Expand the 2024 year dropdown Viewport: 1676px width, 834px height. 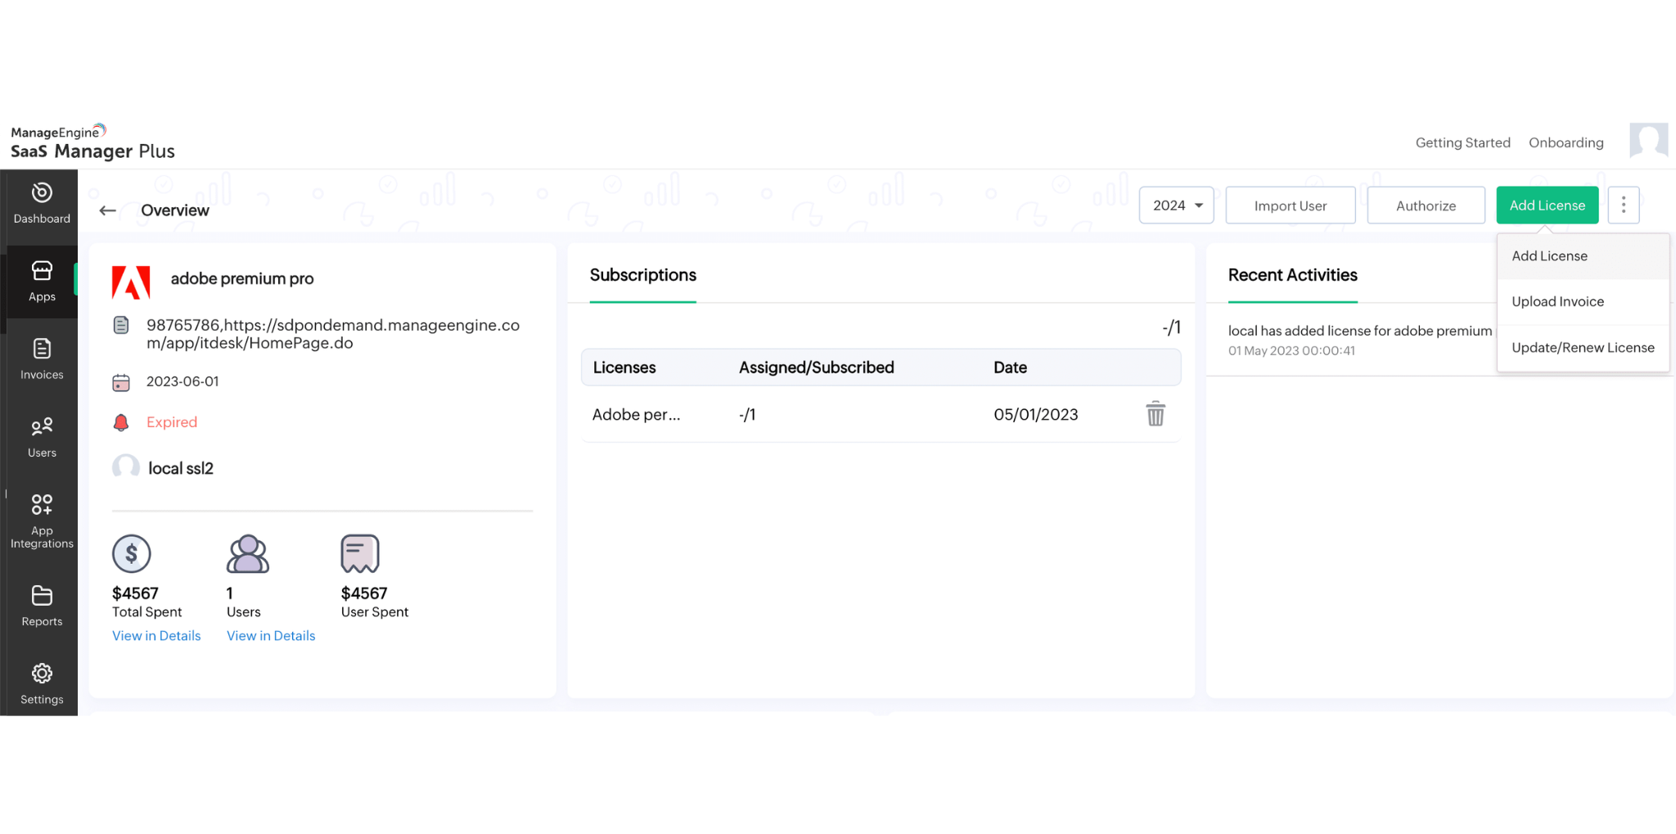[x=1176, y=205]
